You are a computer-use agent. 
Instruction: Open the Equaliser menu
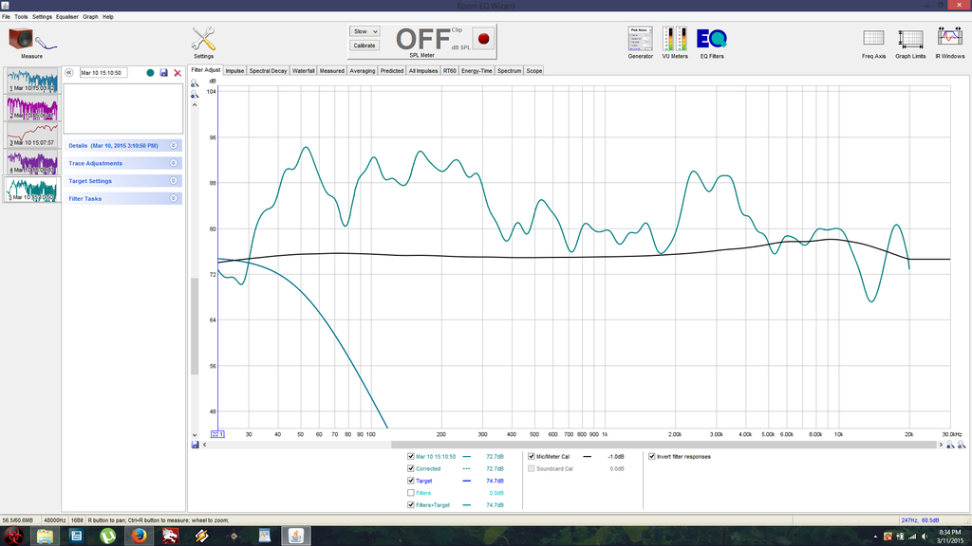tap(67, 17)
